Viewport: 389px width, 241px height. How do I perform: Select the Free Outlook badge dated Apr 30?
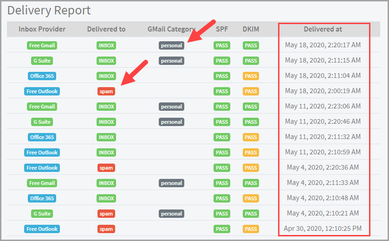point(42,229)
